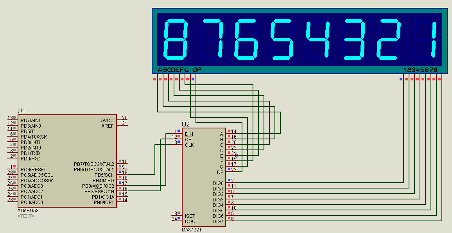Click the DIG7 output label
This screenshot has width=452, height=233.
[x=218, y=222]
